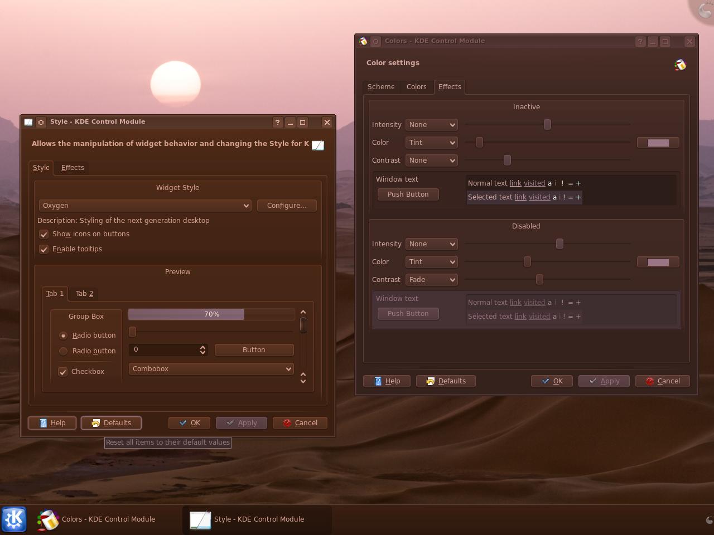Click Style module icon in the taskbar
Viewport: 714px width, 535px height.
coord(200,519)
